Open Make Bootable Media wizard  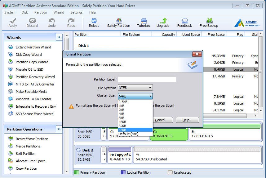coord(28,92)
